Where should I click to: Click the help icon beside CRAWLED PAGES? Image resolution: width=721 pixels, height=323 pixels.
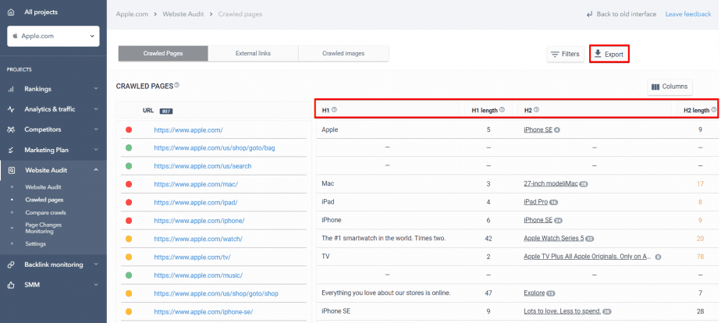pyautogui.click(x=177, y=86)
